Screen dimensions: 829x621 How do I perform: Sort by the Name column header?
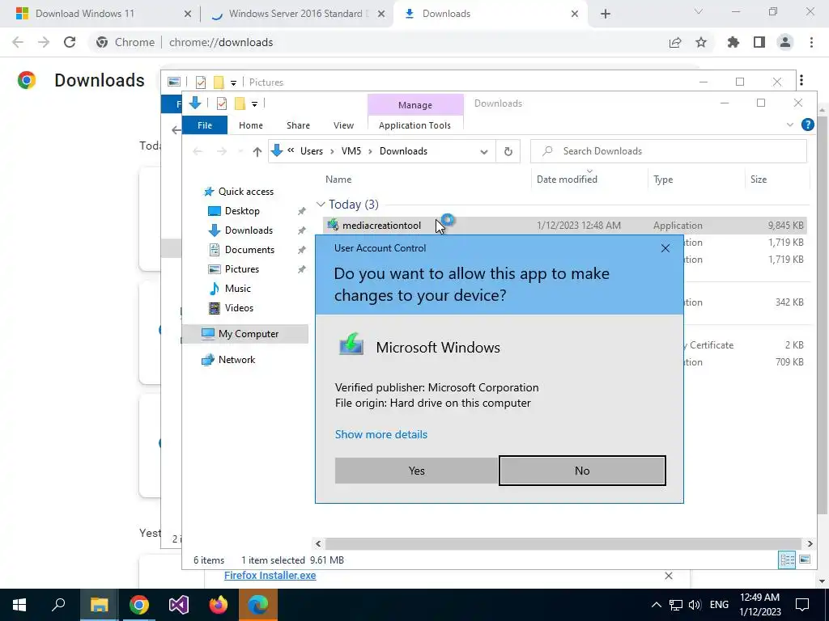click(338, 179)
